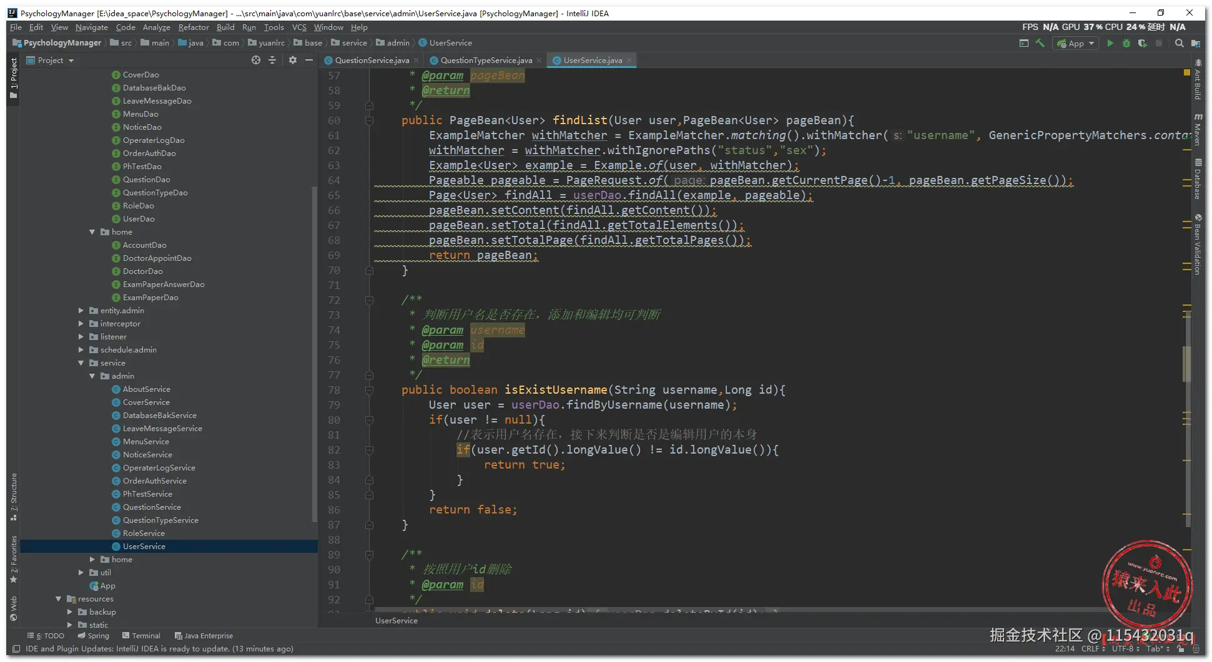Collapse the admin folder under service
The width and height of the screenshot is (1212, 662).
pyautogui.click(x=92, y=376)
